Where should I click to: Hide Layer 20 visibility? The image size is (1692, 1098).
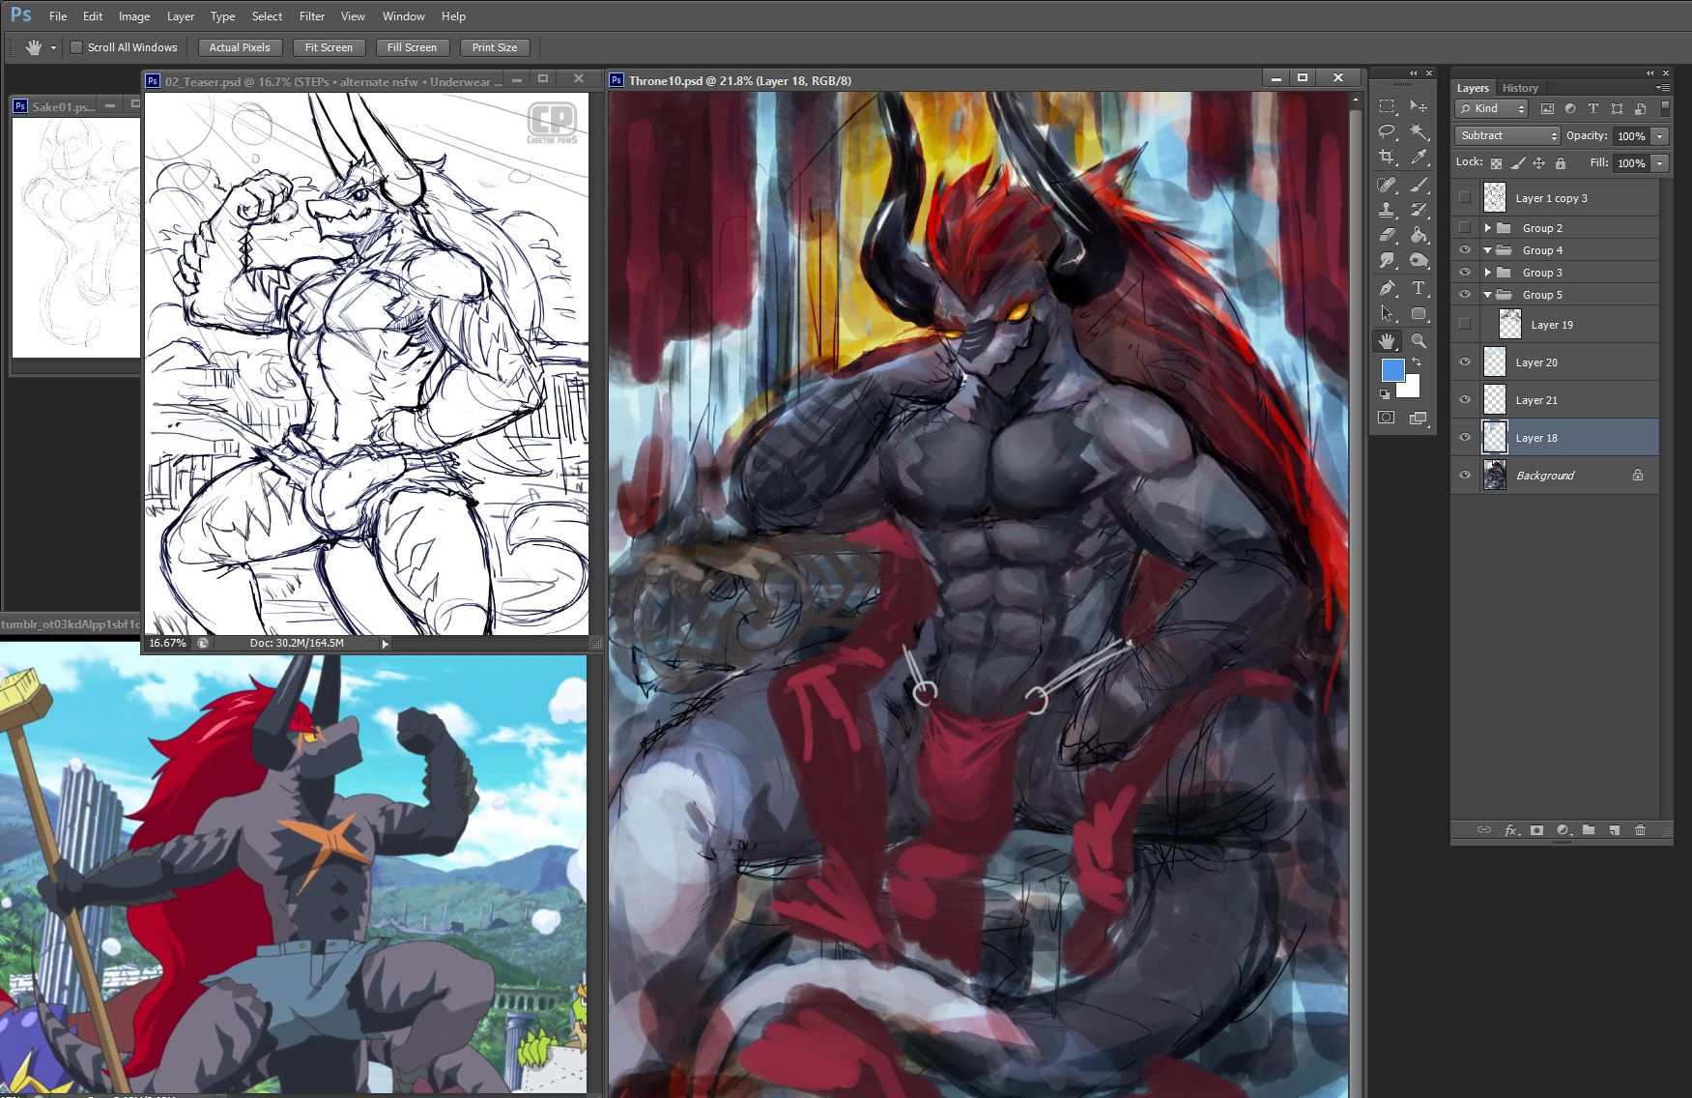1465,361
